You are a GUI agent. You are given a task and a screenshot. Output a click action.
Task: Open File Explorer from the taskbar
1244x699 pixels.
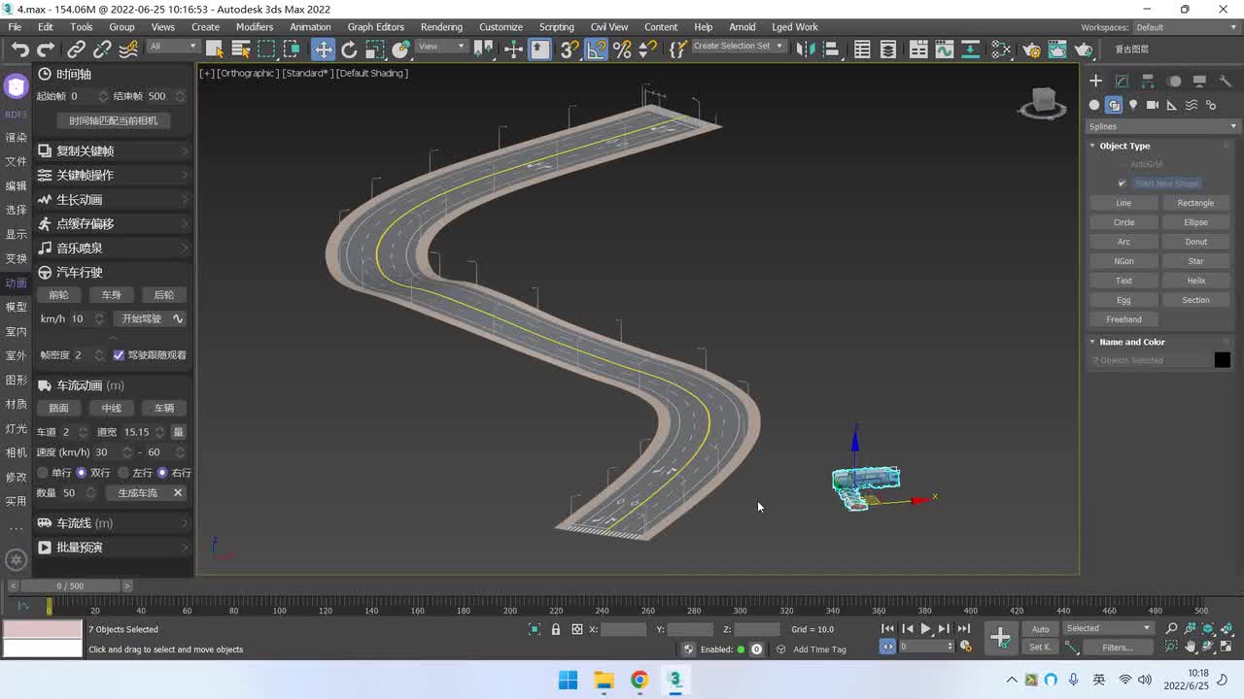click(604, 680)
